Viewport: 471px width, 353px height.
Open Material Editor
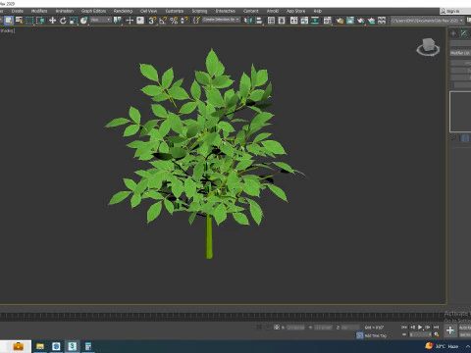coord(327,21)
